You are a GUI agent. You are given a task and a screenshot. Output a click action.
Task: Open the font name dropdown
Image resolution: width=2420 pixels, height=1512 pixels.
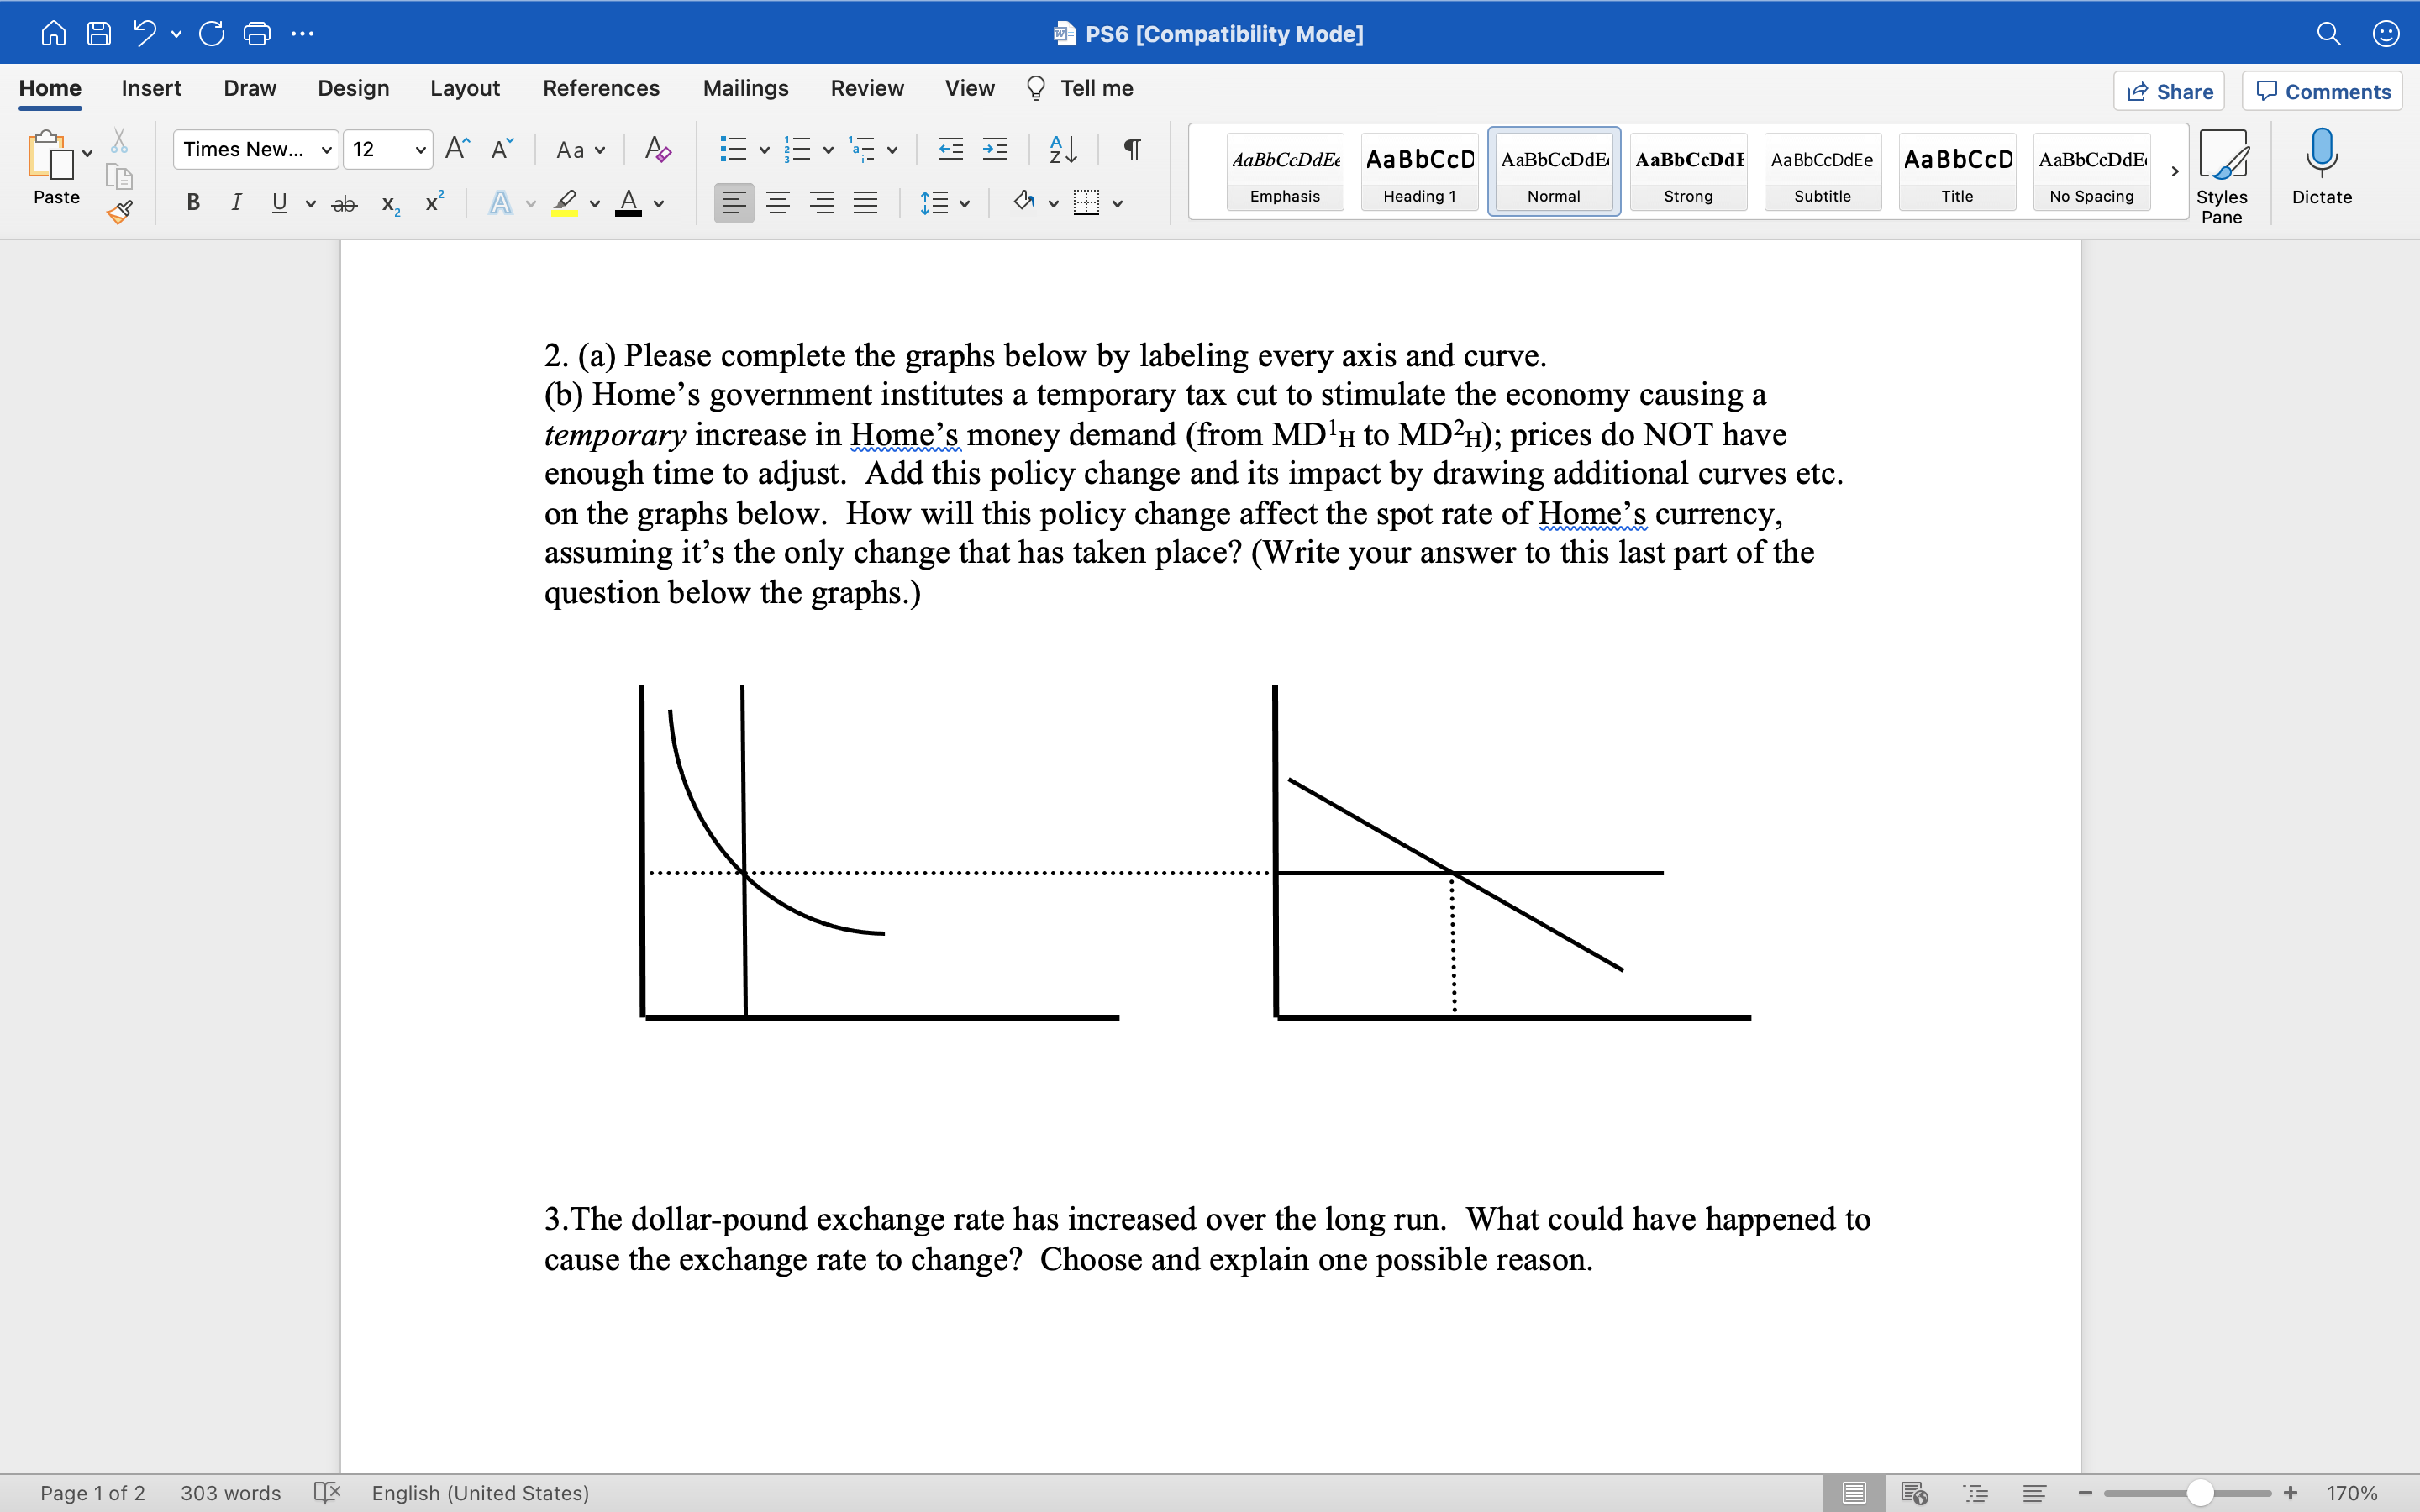[x=255, y=149]
